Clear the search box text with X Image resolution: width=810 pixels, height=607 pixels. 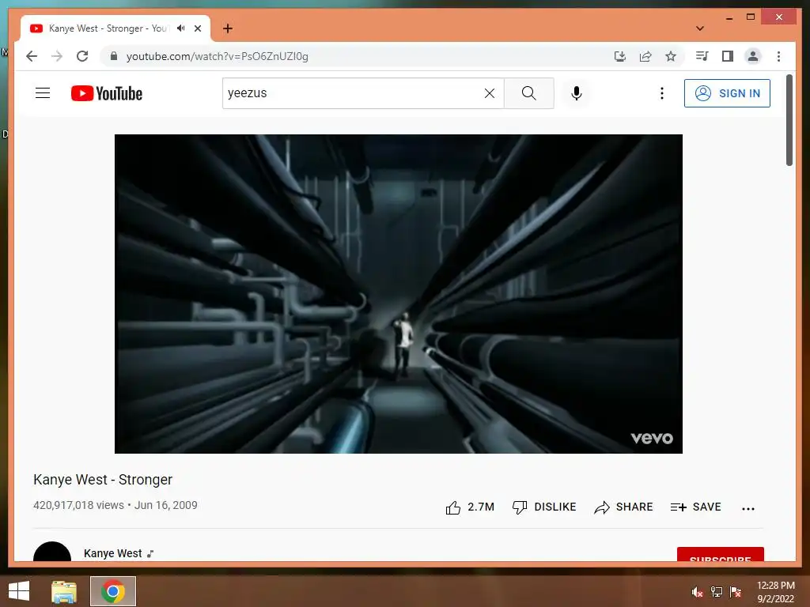tap(489, 93)
